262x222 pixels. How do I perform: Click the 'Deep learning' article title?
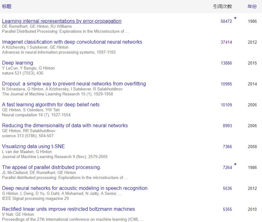(x=17, y=63)
